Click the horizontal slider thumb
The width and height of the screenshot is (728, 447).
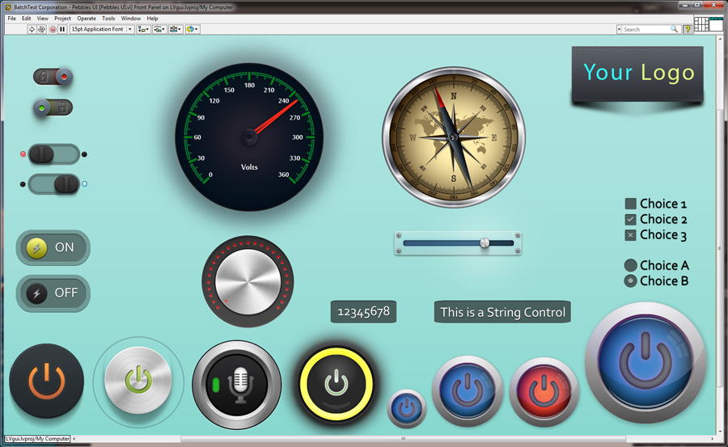click(x=485, y=242)
